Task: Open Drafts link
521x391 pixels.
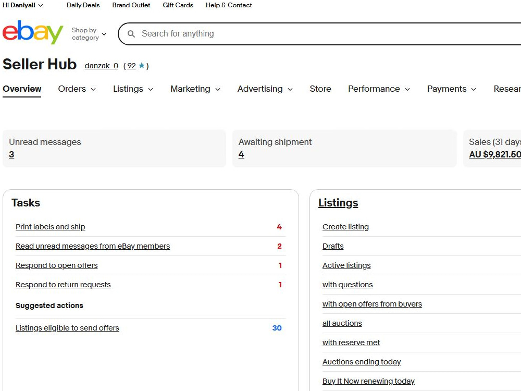Action: [333, 246]
